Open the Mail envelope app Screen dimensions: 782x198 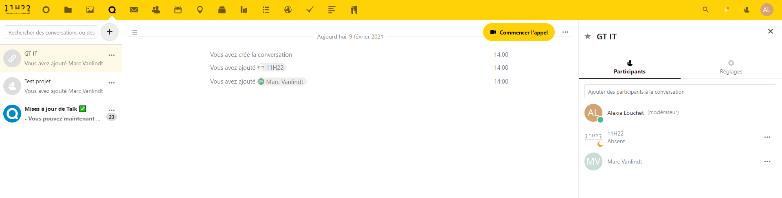134,10
